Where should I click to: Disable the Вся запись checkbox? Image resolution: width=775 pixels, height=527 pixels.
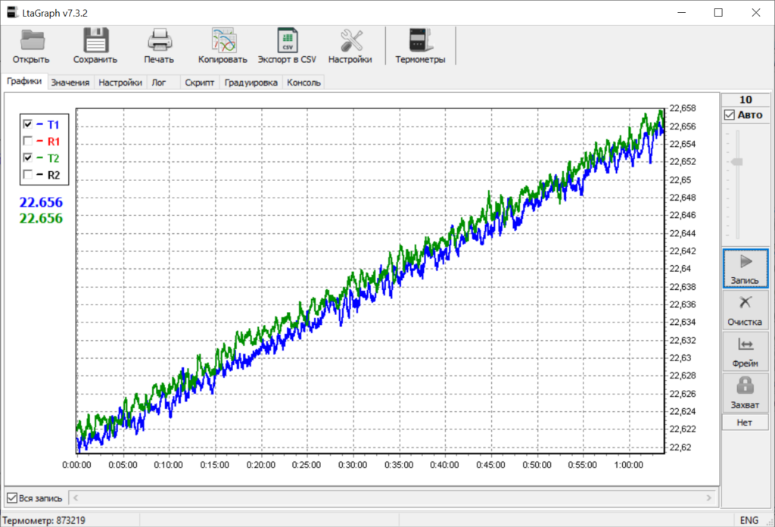[11, 497]
